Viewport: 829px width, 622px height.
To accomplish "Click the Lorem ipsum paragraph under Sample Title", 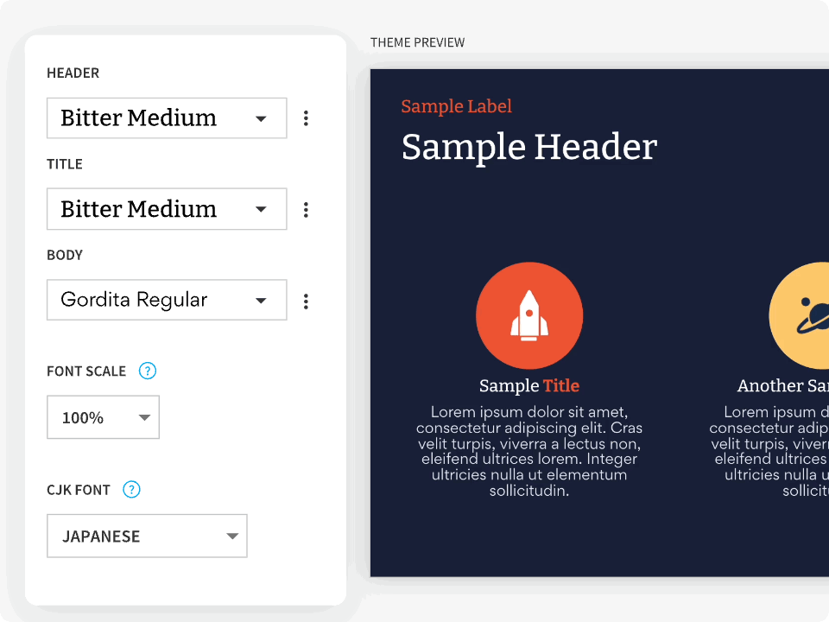I will (529, 451).
